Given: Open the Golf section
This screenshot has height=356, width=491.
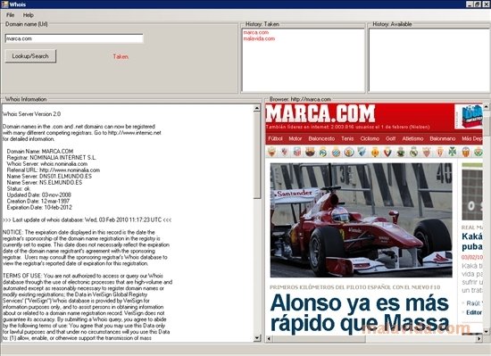Looking at the screenshot, I should pyautogui.click(x=390, y=138).
